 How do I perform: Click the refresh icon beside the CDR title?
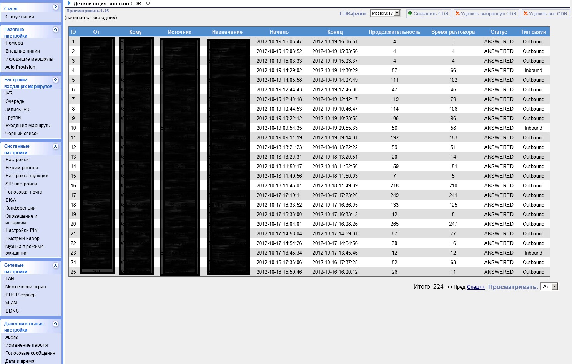(148, 3)
